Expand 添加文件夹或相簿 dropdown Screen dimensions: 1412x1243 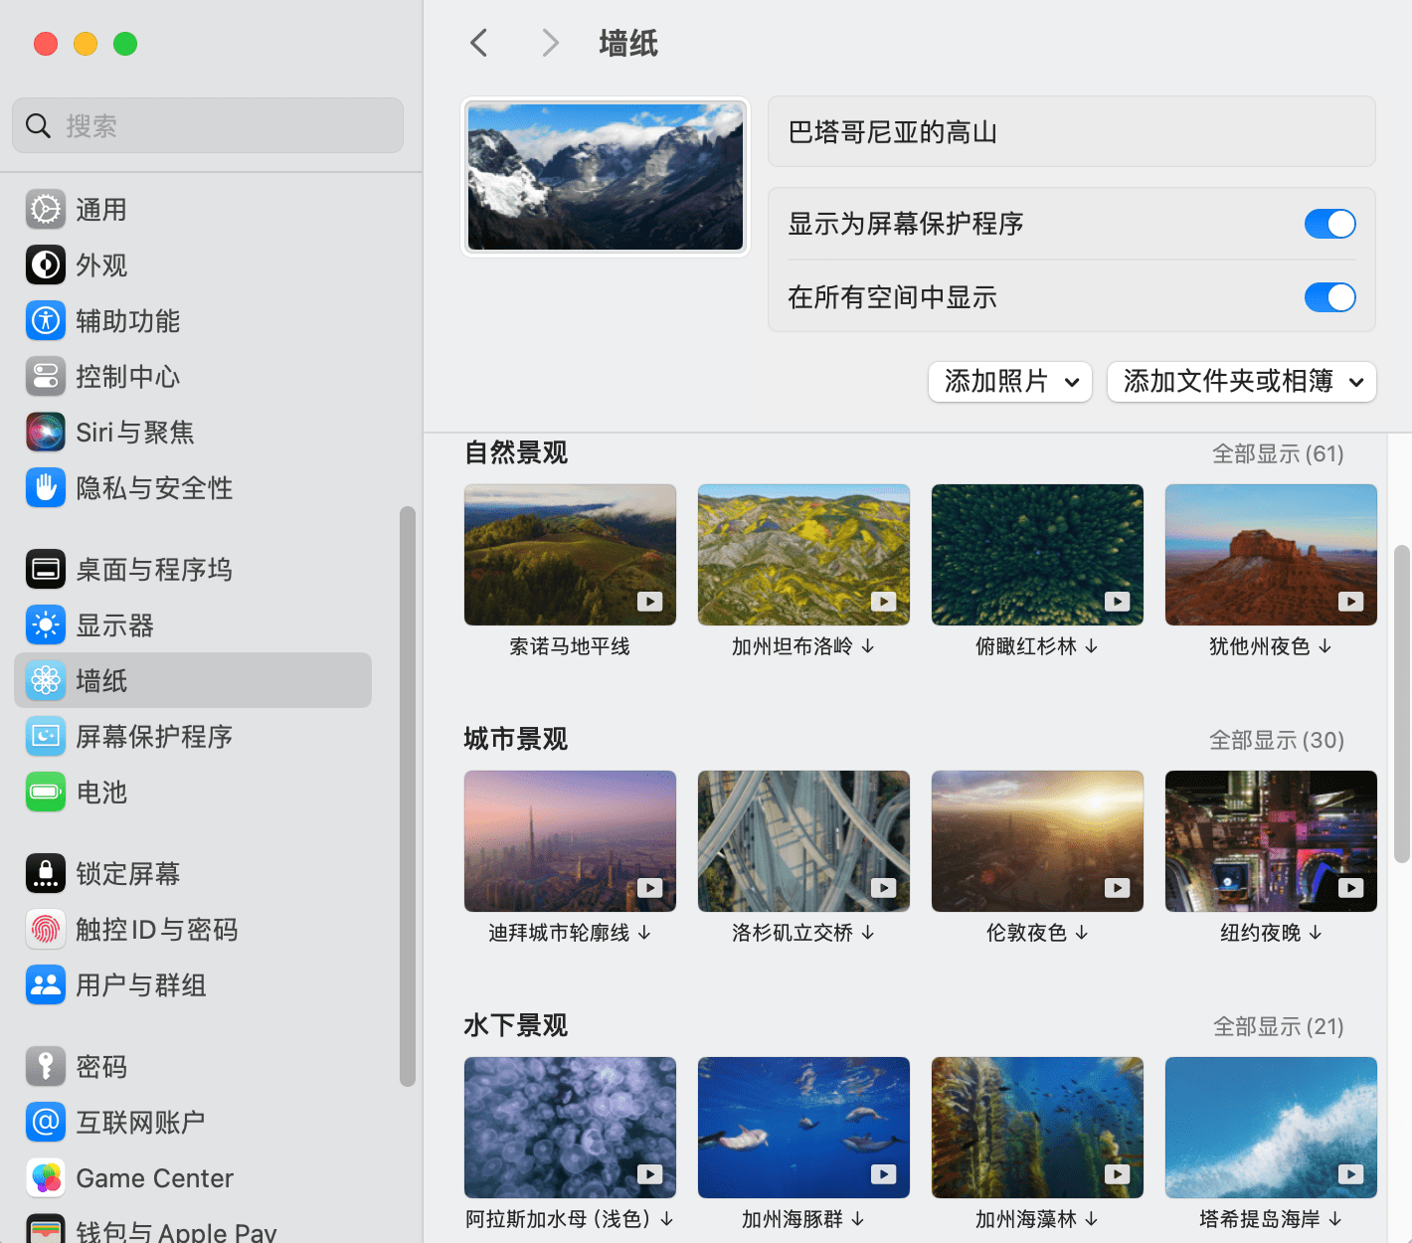(1242, 382)
